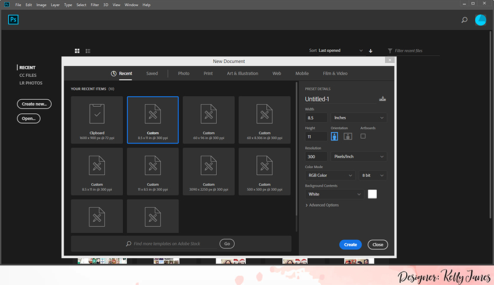Image resolution: width=494 pixels, height=285 pixels.
Task: Choose the Custom 60 x 96 in preset
Action: pyautogui.click(x=209, y=120)
